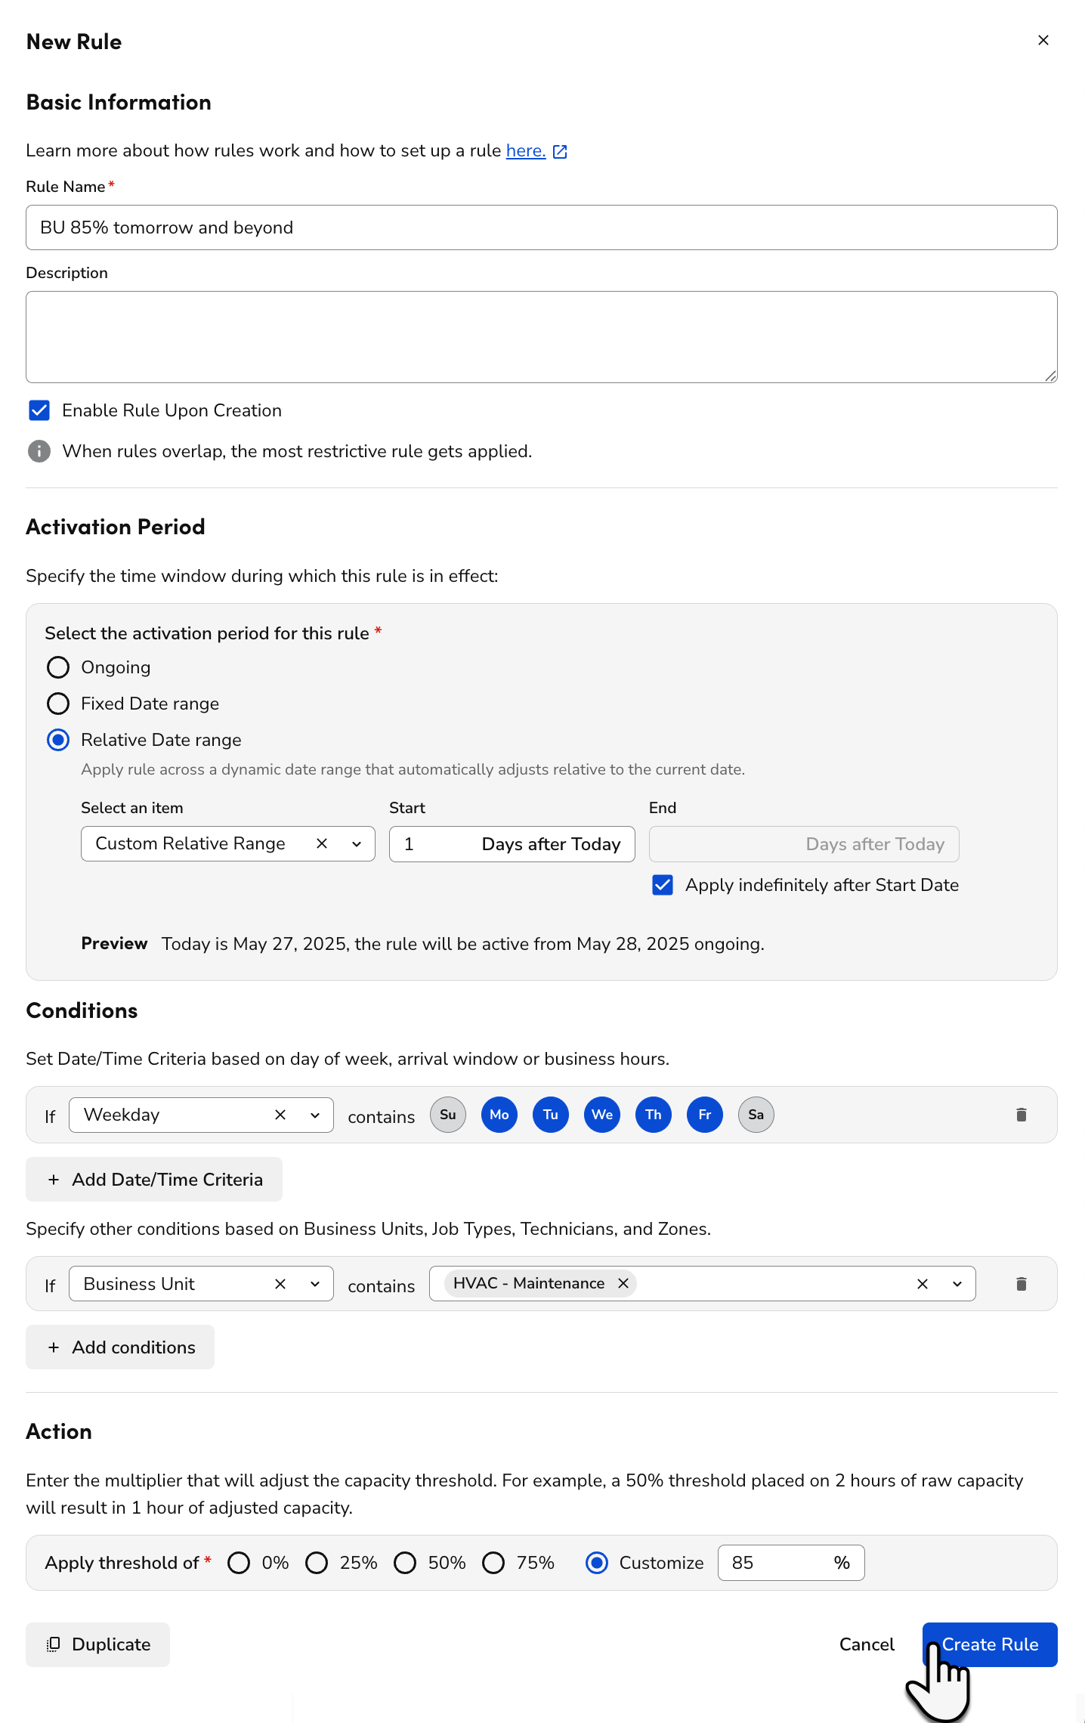Clear the Custom Relative Range selection

(321, 843)
